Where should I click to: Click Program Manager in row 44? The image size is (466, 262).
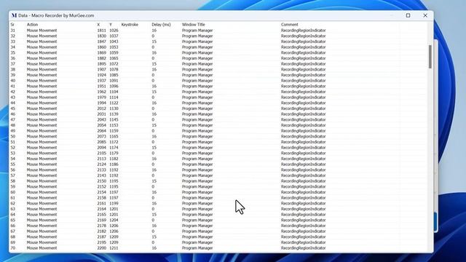197,103
